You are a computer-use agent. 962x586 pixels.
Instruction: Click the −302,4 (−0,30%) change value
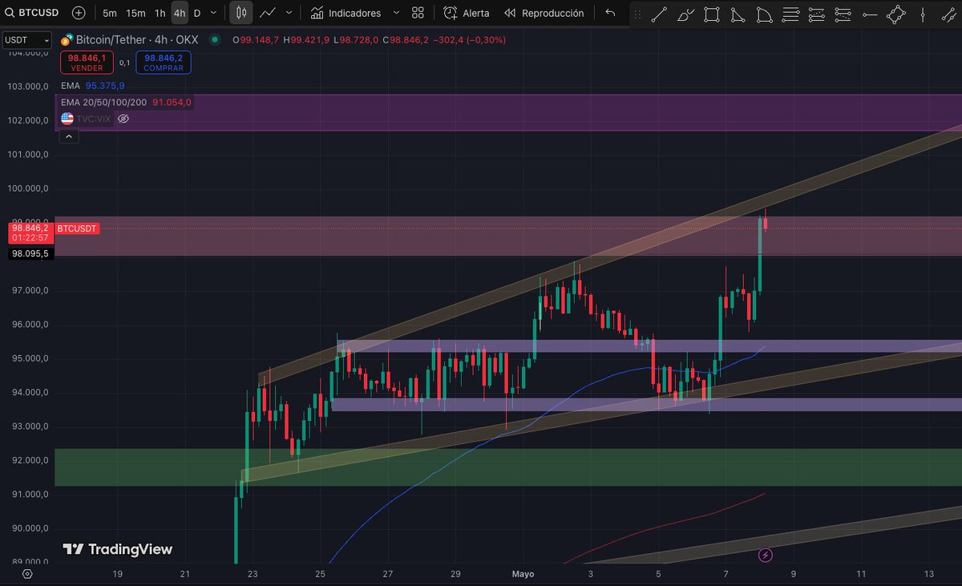471,39
